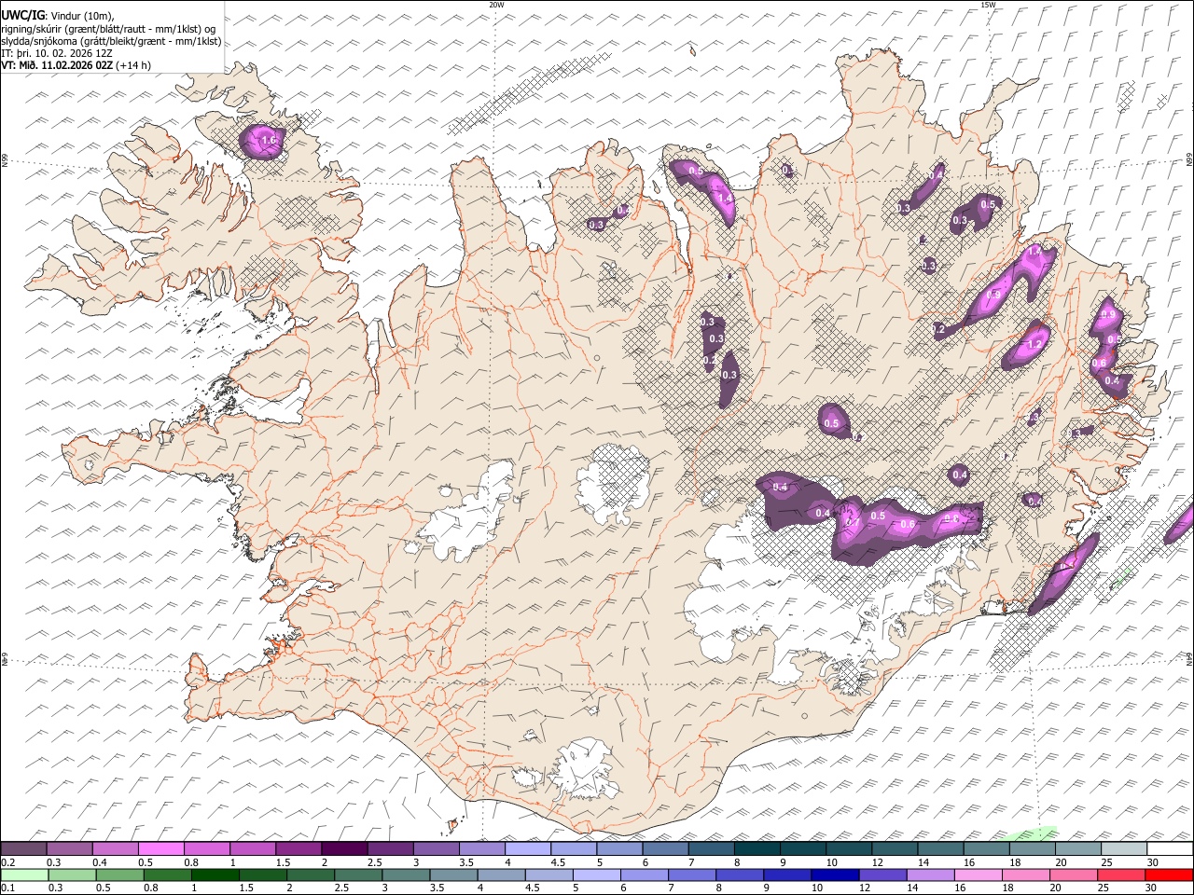Pick the rain scale swatch between 25 and 30
Image resolution: width=1194 pixels, height=895 pixels.
[1122, 874]
